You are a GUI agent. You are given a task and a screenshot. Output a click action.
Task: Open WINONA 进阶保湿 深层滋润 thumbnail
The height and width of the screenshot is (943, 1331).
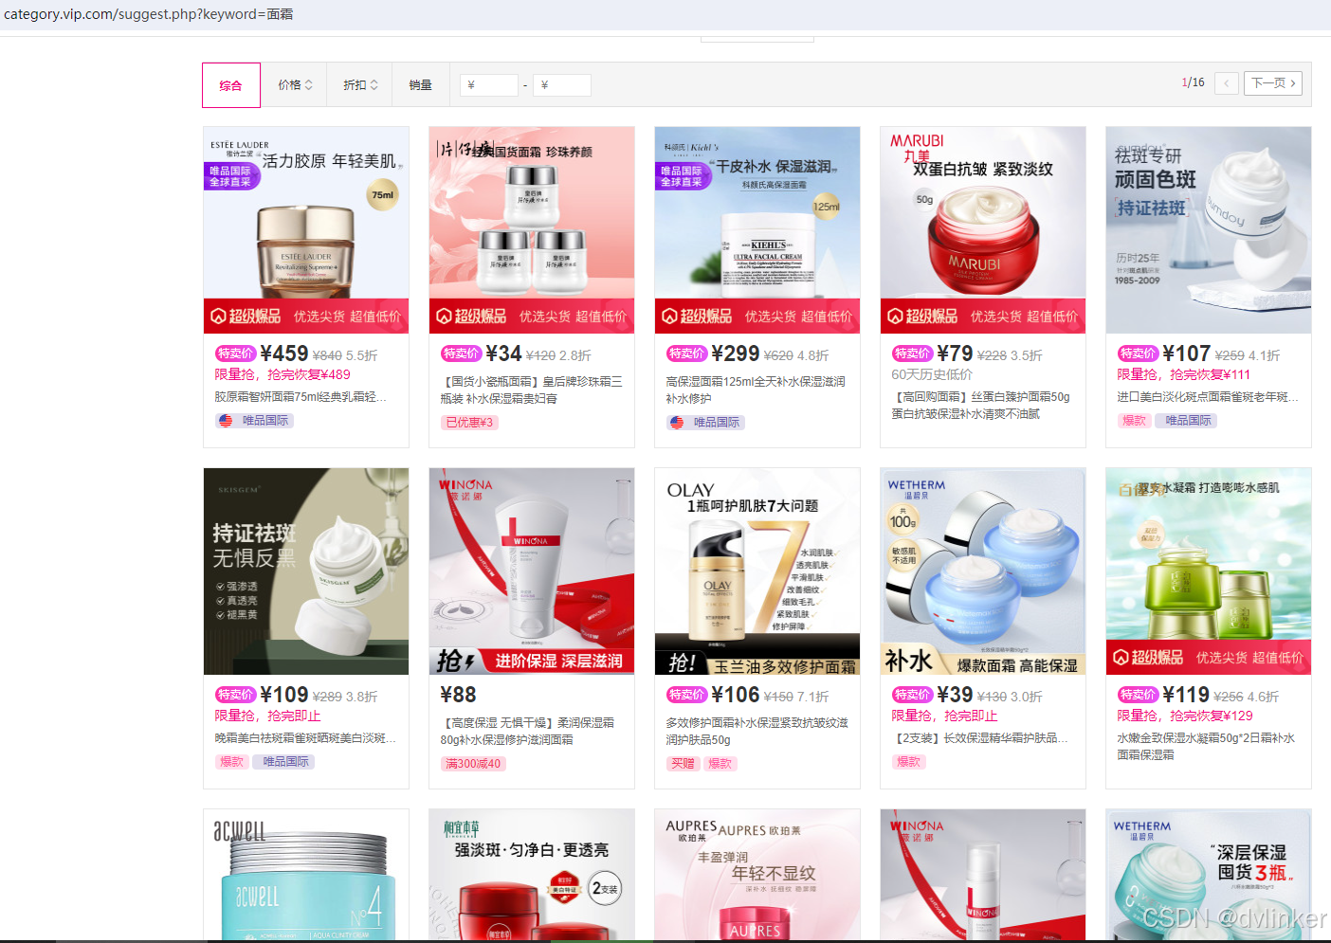532,571
